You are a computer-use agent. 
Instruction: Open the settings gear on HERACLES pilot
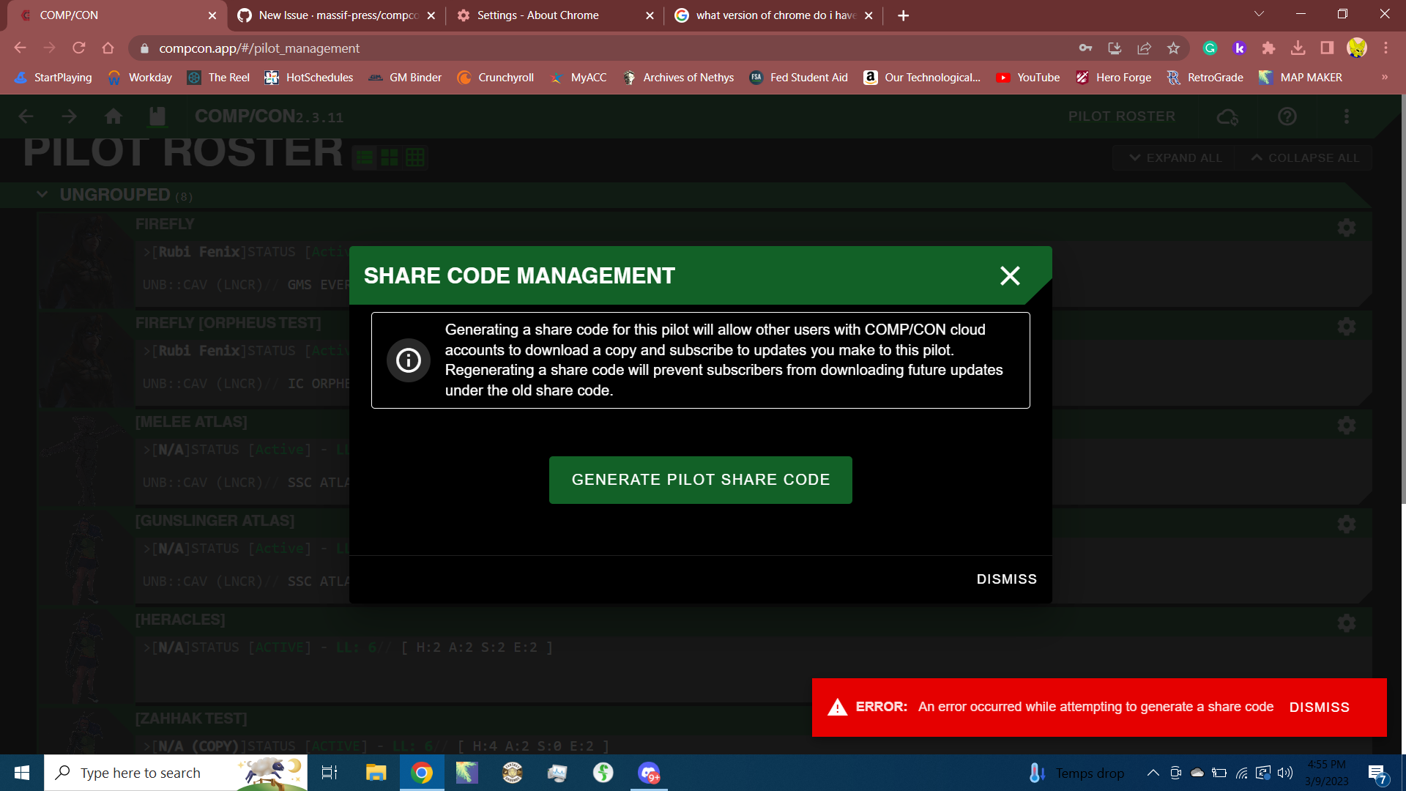click(x=1347, y=623)
